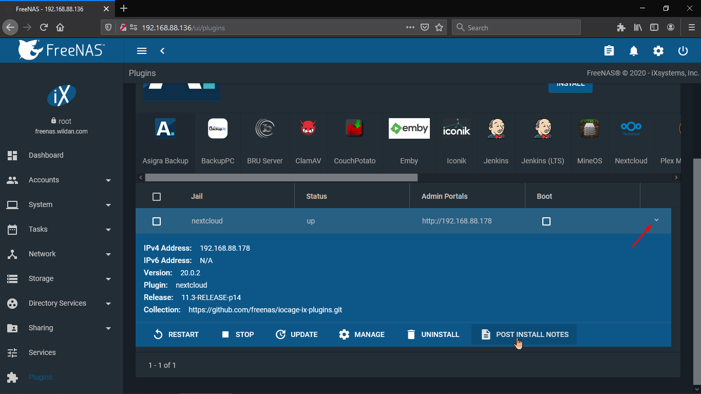
Task: Manage the nextcloud plugin
Action: click(x=362, y=334)
